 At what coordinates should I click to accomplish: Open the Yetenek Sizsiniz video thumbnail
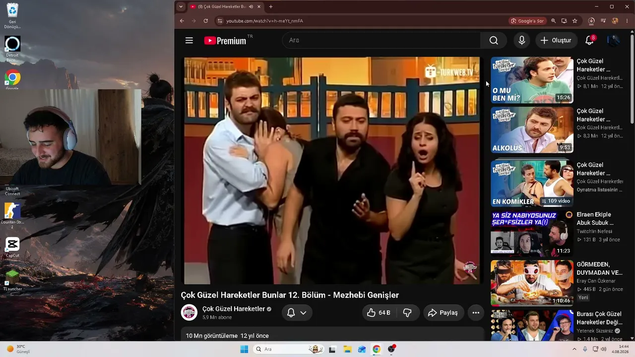[532, 326]
